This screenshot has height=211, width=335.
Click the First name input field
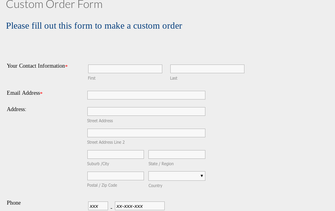[x=125, y=69]
